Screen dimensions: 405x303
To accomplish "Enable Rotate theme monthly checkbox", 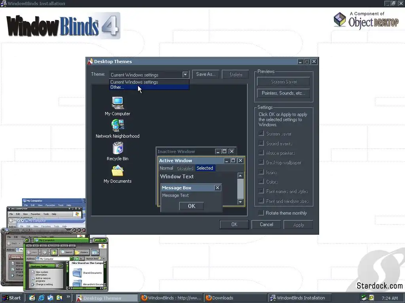I will point(261,213).
